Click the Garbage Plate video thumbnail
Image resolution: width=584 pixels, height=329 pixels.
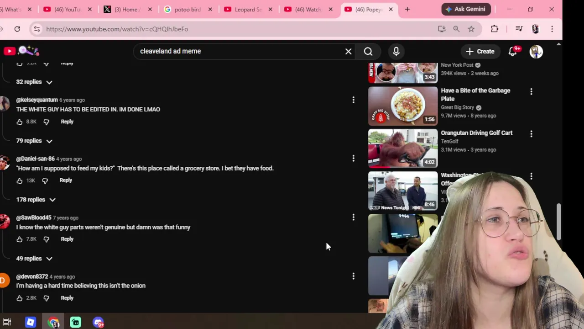[x=403, y=106]
